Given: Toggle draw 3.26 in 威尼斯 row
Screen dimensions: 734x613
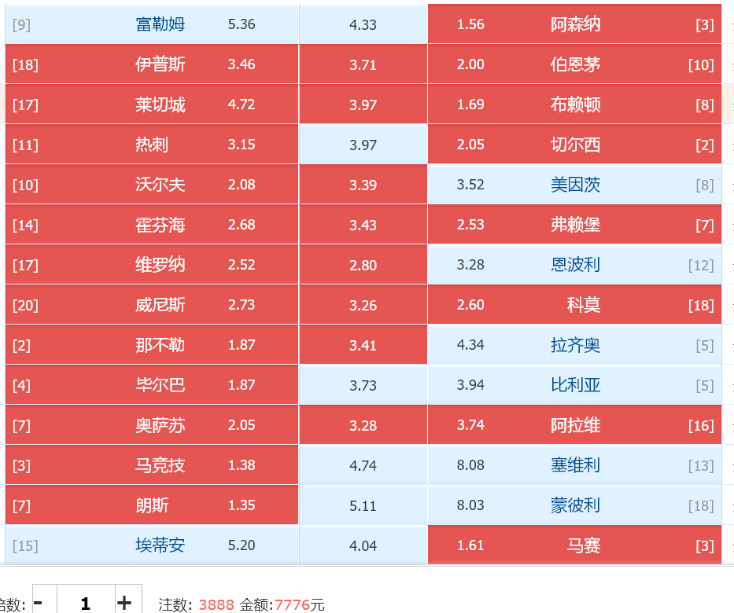Looking at the screenshot, I should 363,305.
